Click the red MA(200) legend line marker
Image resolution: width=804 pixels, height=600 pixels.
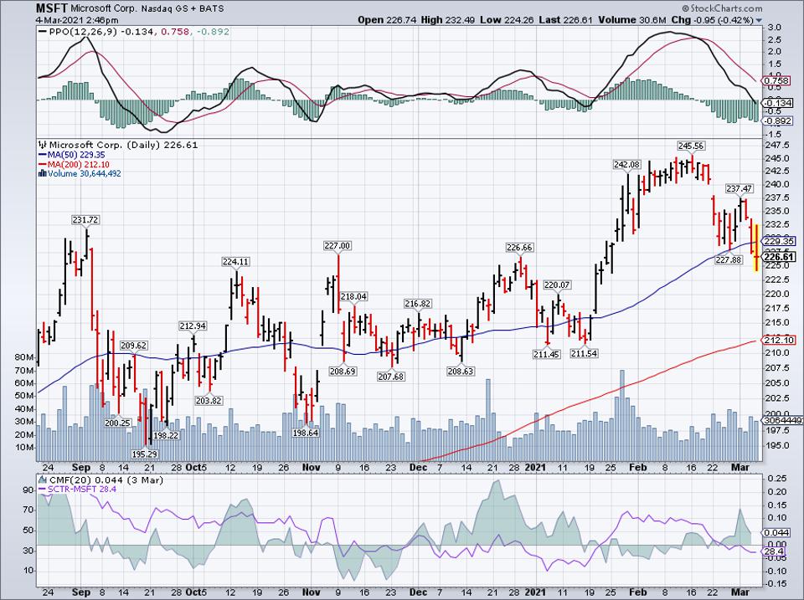coord(41,165)
